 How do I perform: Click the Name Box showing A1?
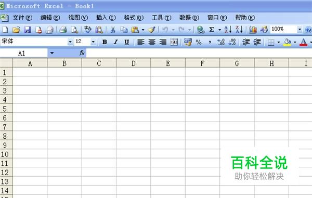click(24, 53)
